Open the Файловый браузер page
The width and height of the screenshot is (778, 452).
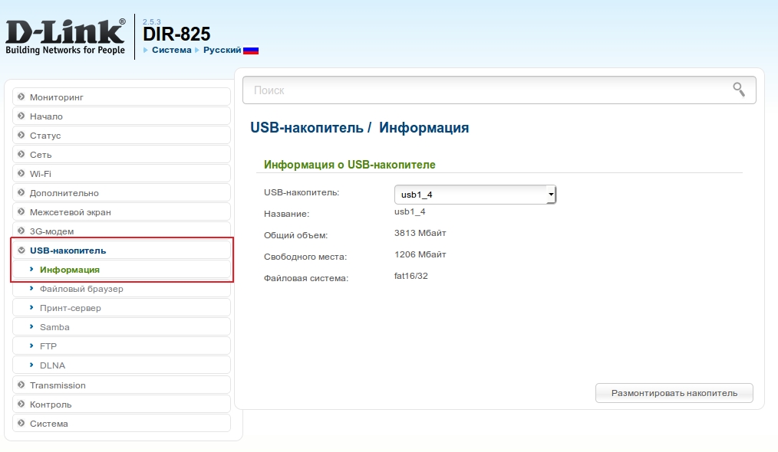pos(81,289)
